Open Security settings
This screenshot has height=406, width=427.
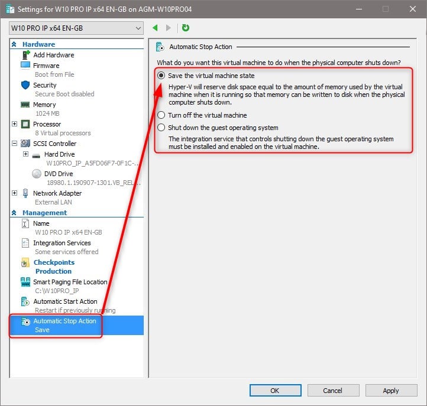[45, 85]
